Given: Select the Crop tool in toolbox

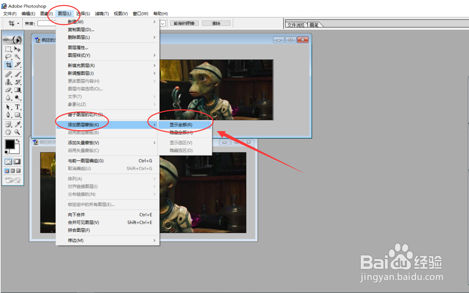Looking at the screenshot, I should click(x=9, y=65).
